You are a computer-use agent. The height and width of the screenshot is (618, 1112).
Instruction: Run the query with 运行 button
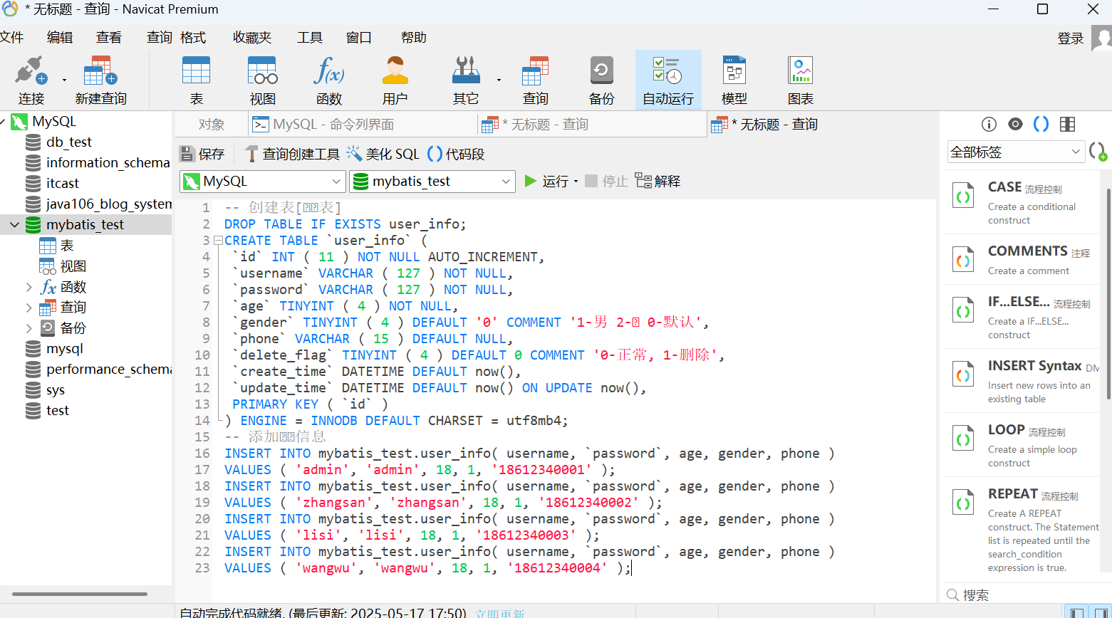point(546,181)
